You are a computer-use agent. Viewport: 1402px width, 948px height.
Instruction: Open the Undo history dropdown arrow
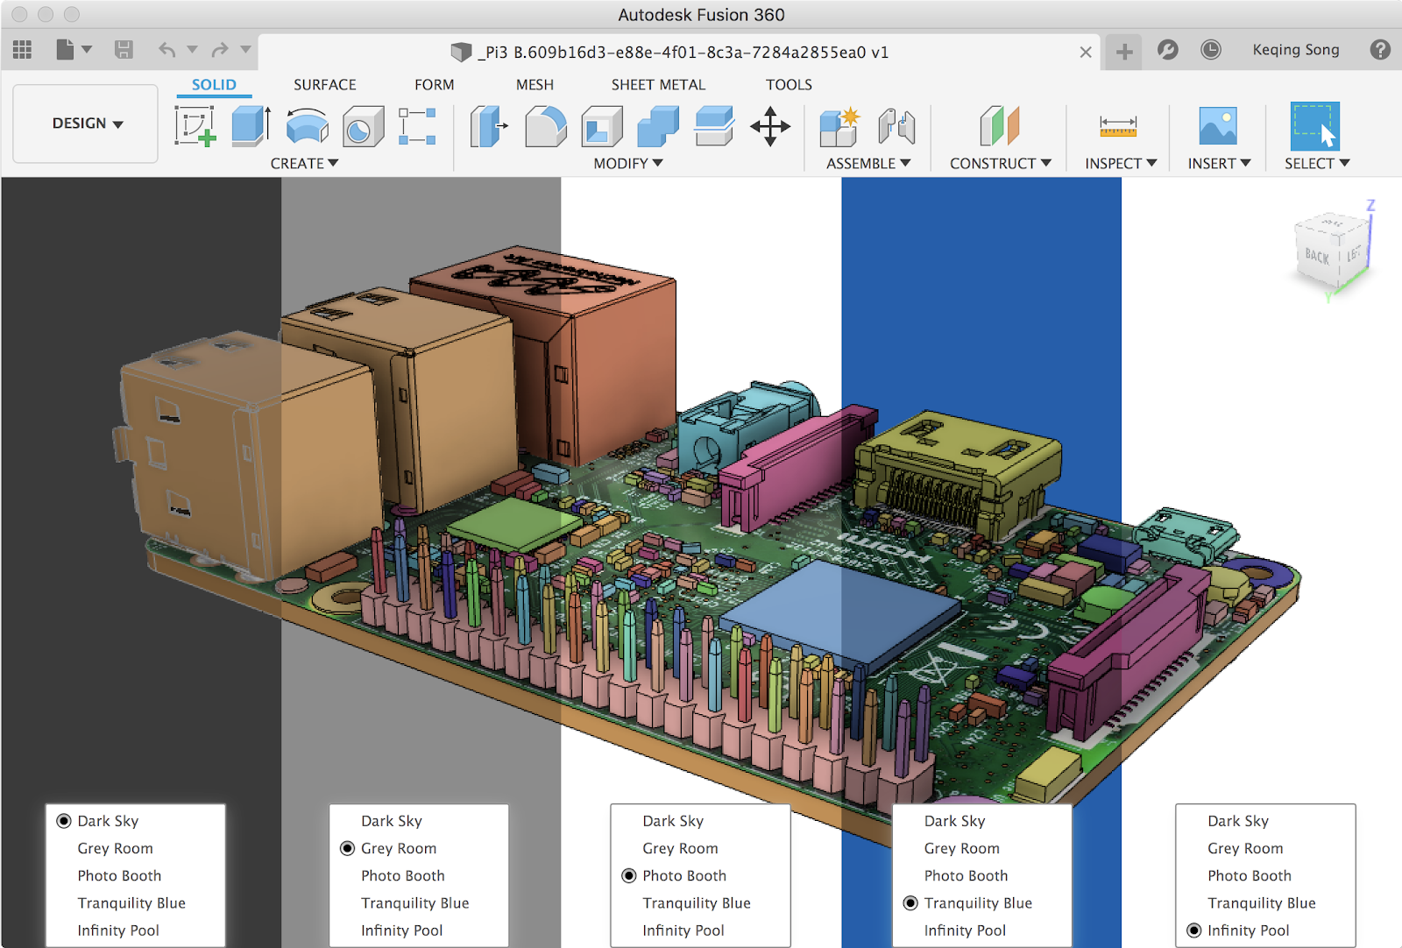pyautogui.click(x=192, y=50)
